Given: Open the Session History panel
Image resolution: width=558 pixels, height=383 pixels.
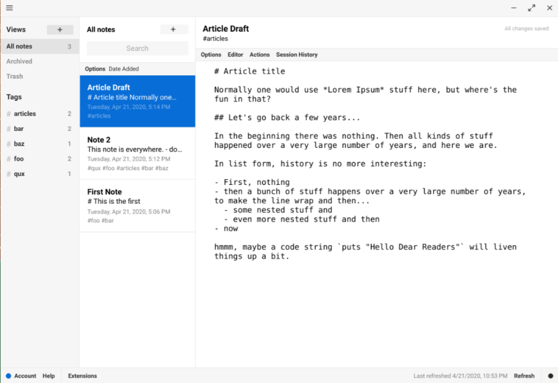Looking at the screenshot, I should pos(296,55).
